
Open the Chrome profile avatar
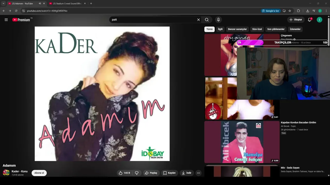[x=320, y=11]
